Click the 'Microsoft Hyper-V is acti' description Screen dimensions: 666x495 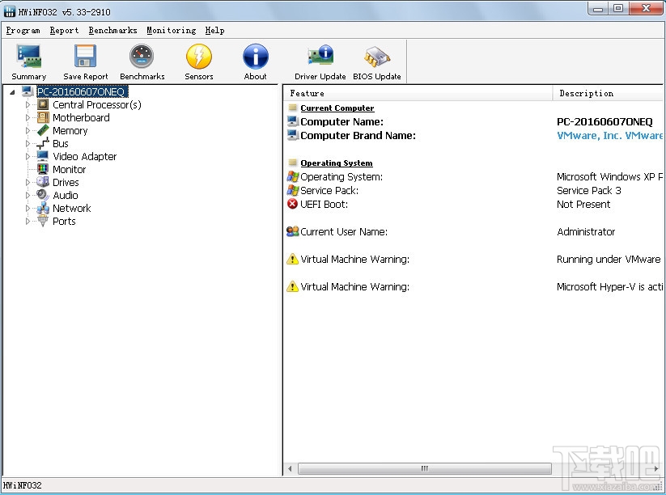click(x=609, y=286)
